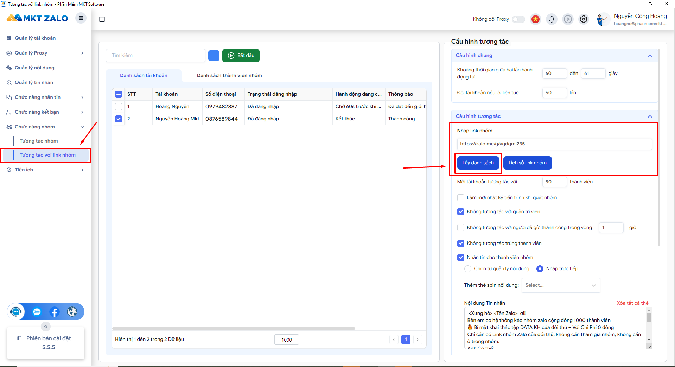Click the next page arrow
Screen dimensions: 675x367
tap(418, 340)
